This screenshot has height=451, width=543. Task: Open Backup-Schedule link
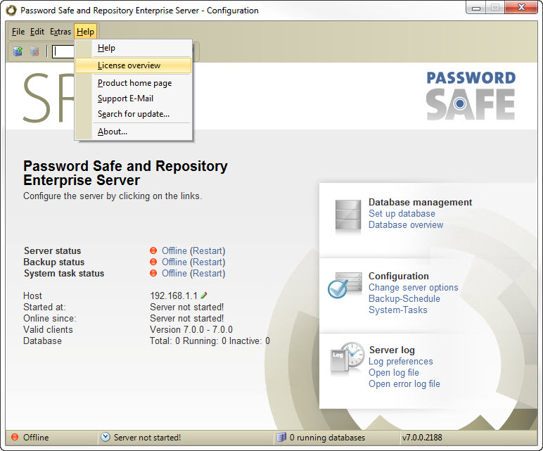(x=404, y=298)
